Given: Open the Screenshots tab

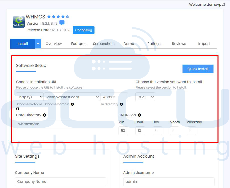Looking at the screenshot, I should click(x=104, y=44).
